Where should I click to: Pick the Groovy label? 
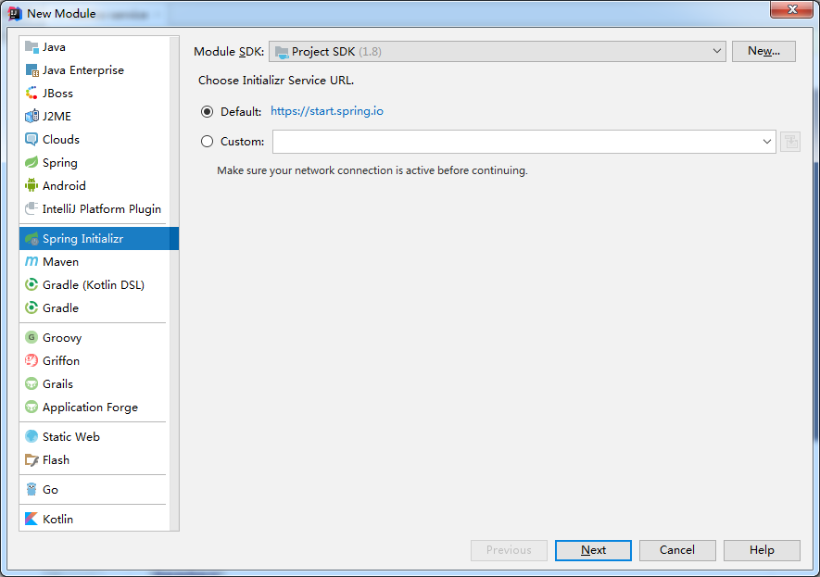click(x=62, y=338)
